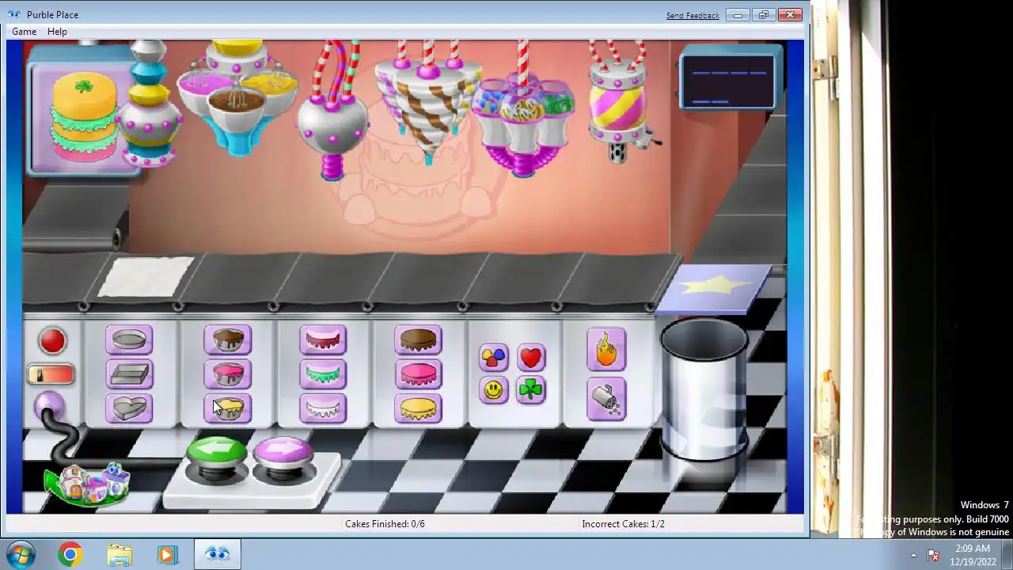Select pink top frosting
Viewport: 1013px width, 570px height.
(x=418, y=374)
